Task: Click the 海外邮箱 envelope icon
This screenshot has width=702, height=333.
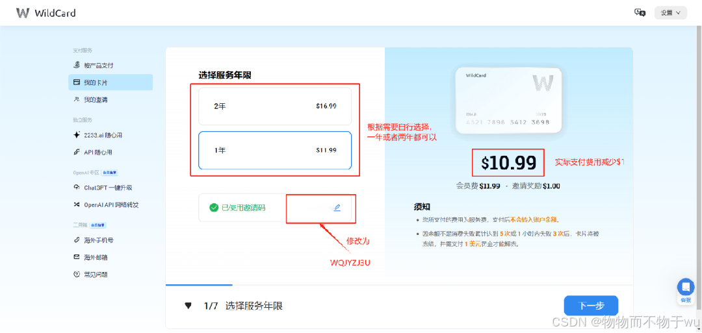Action: [x=76, y=258]
